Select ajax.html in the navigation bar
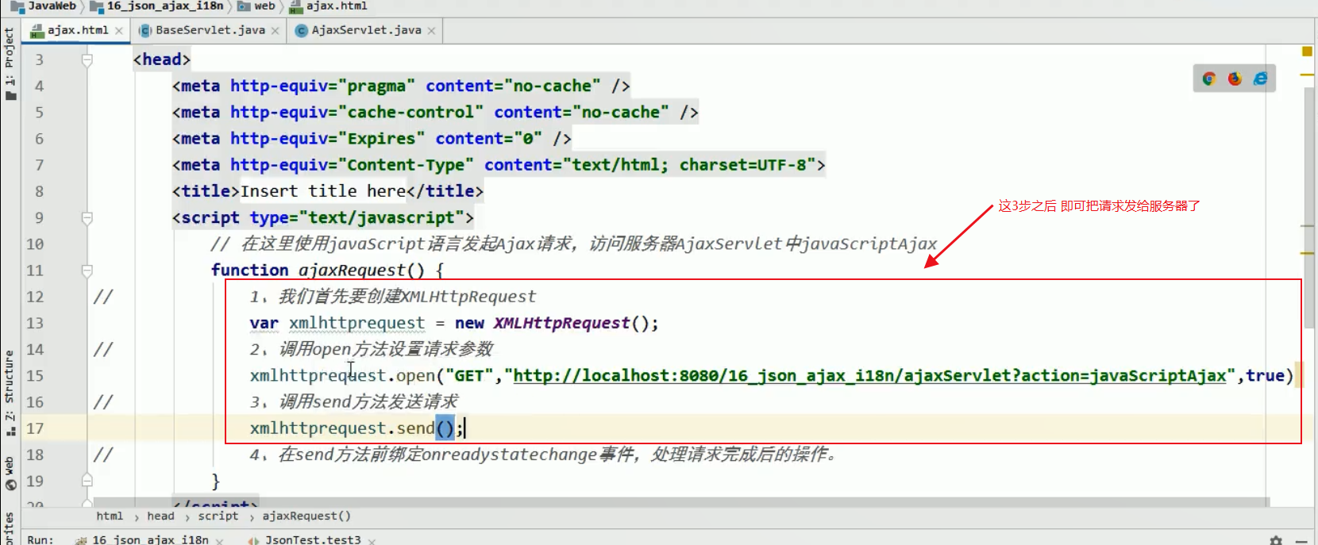The image size is (1318, 545). (x=329, y=6)
